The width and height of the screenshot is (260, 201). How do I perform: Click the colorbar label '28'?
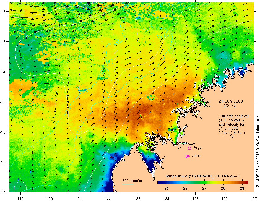tap(223, 189)
